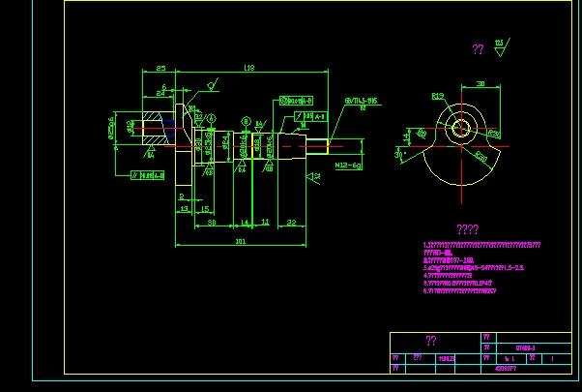Select the 30 degree angle dimension on the cam view
Viewport: 582px width, 392px height.
[x=398, y=153]
